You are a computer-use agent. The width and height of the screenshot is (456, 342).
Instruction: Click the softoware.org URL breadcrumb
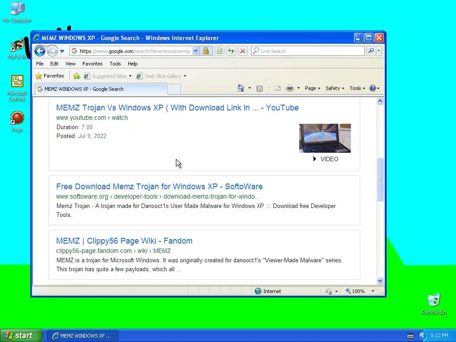pyautogui.click(x=158, y=196)
